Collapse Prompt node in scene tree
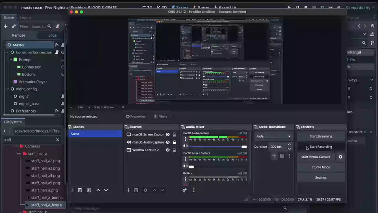The height and width of the screenshot is (213, 378). click(11, 60)
